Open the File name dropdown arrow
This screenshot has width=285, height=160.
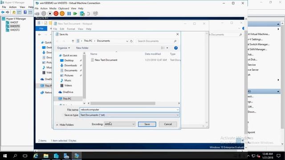tap(177, 110)
